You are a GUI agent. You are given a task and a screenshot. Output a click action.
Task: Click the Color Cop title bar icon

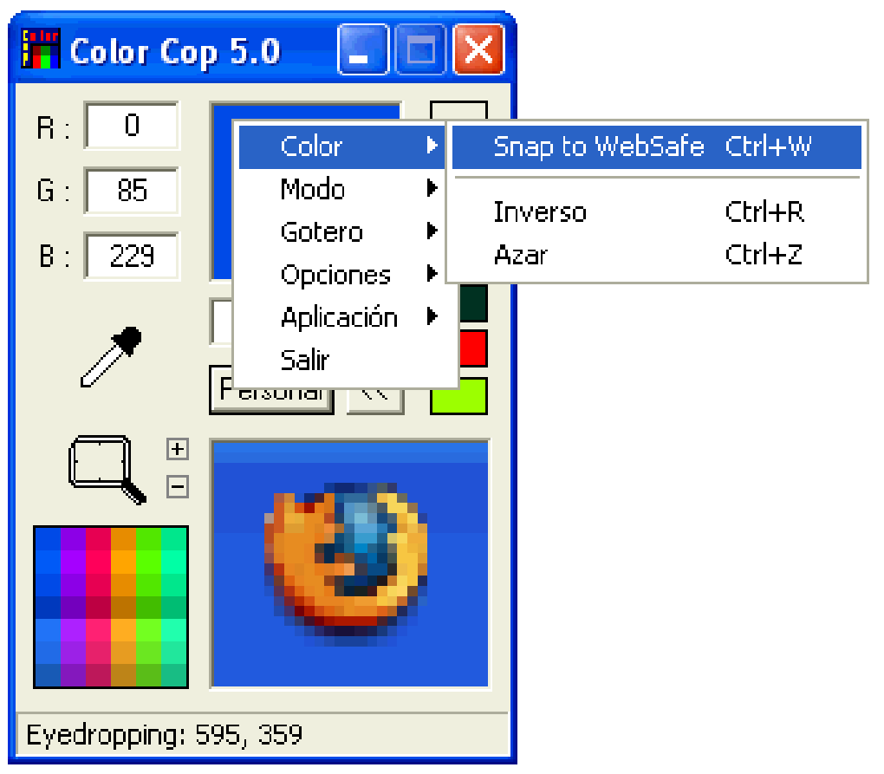41,49
